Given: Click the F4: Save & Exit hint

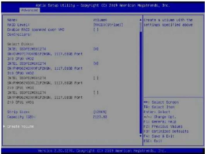Looking at the screenshot, I should pyautogui.click(x=159, y=136).
